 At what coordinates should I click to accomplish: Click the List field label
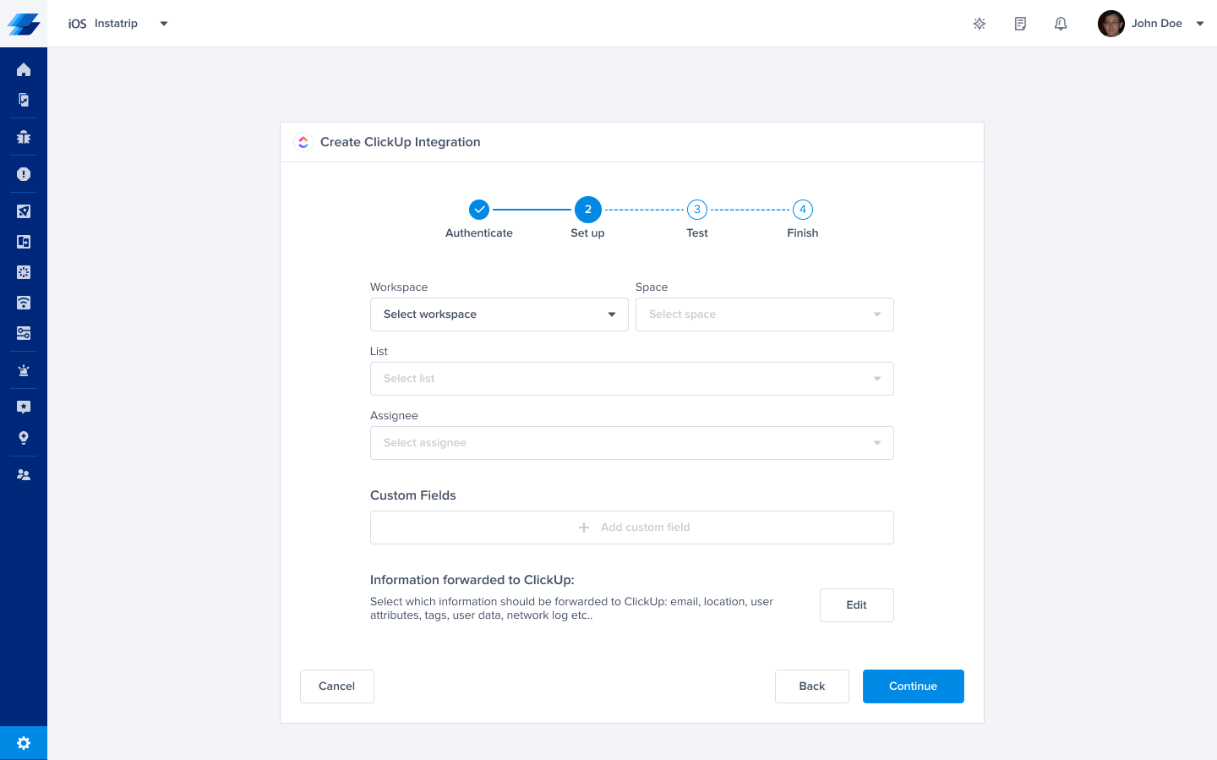(x=379, y=352)
